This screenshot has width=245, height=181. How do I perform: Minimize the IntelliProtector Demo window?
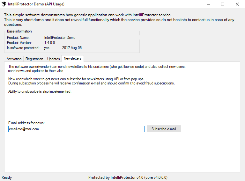(x=208, y=4)
